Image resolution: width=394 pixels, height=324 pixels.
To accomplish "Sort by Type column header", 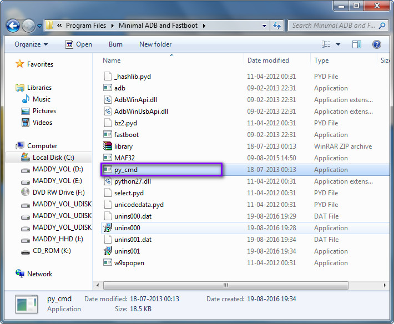I will (x=321, y=60).
